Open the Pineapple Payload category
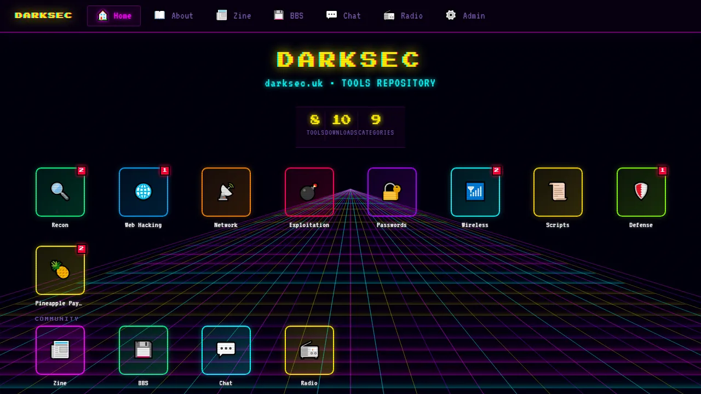 [60, 270]
